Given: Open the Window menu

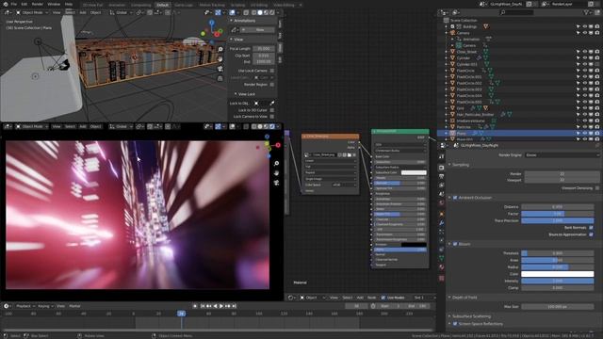Looking at the screenshot, I should click(54, 4).
